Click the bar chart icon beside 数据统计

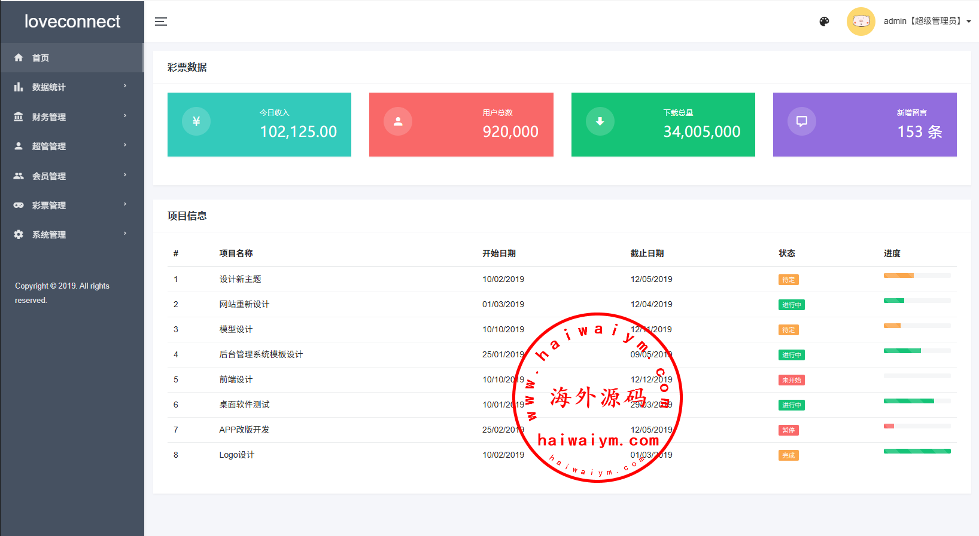(x=19, y=87)
